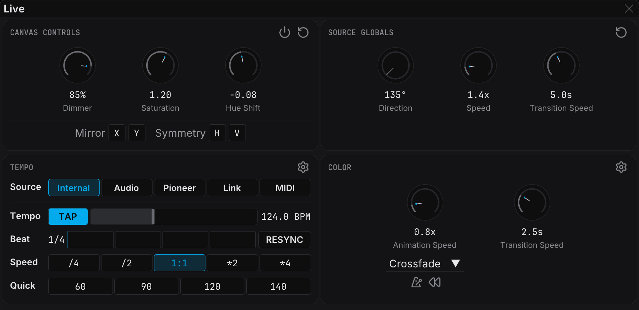Viewport: 639px width, 310px height.
Task: Click the Color Transition Speed knob
Action: 532,202
